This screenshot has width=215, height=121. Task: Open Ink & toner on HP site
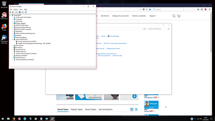(105, 16)
